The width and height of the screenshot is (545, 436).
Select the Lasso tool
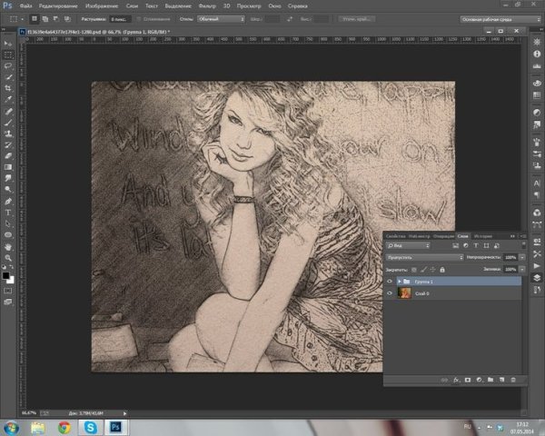(x=8, y=66)
